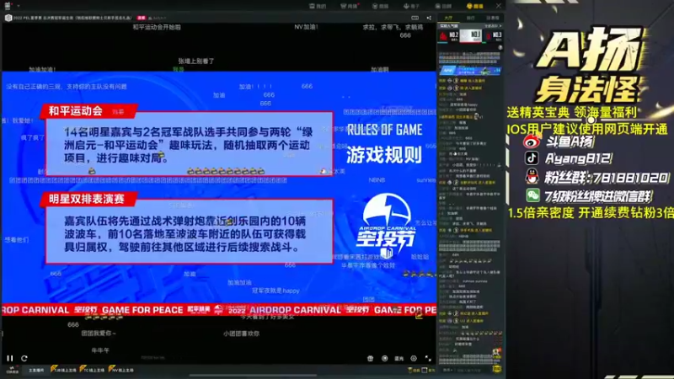
Task: Click the horizontal scrollbar at window bottom
Action: point(254,375)
